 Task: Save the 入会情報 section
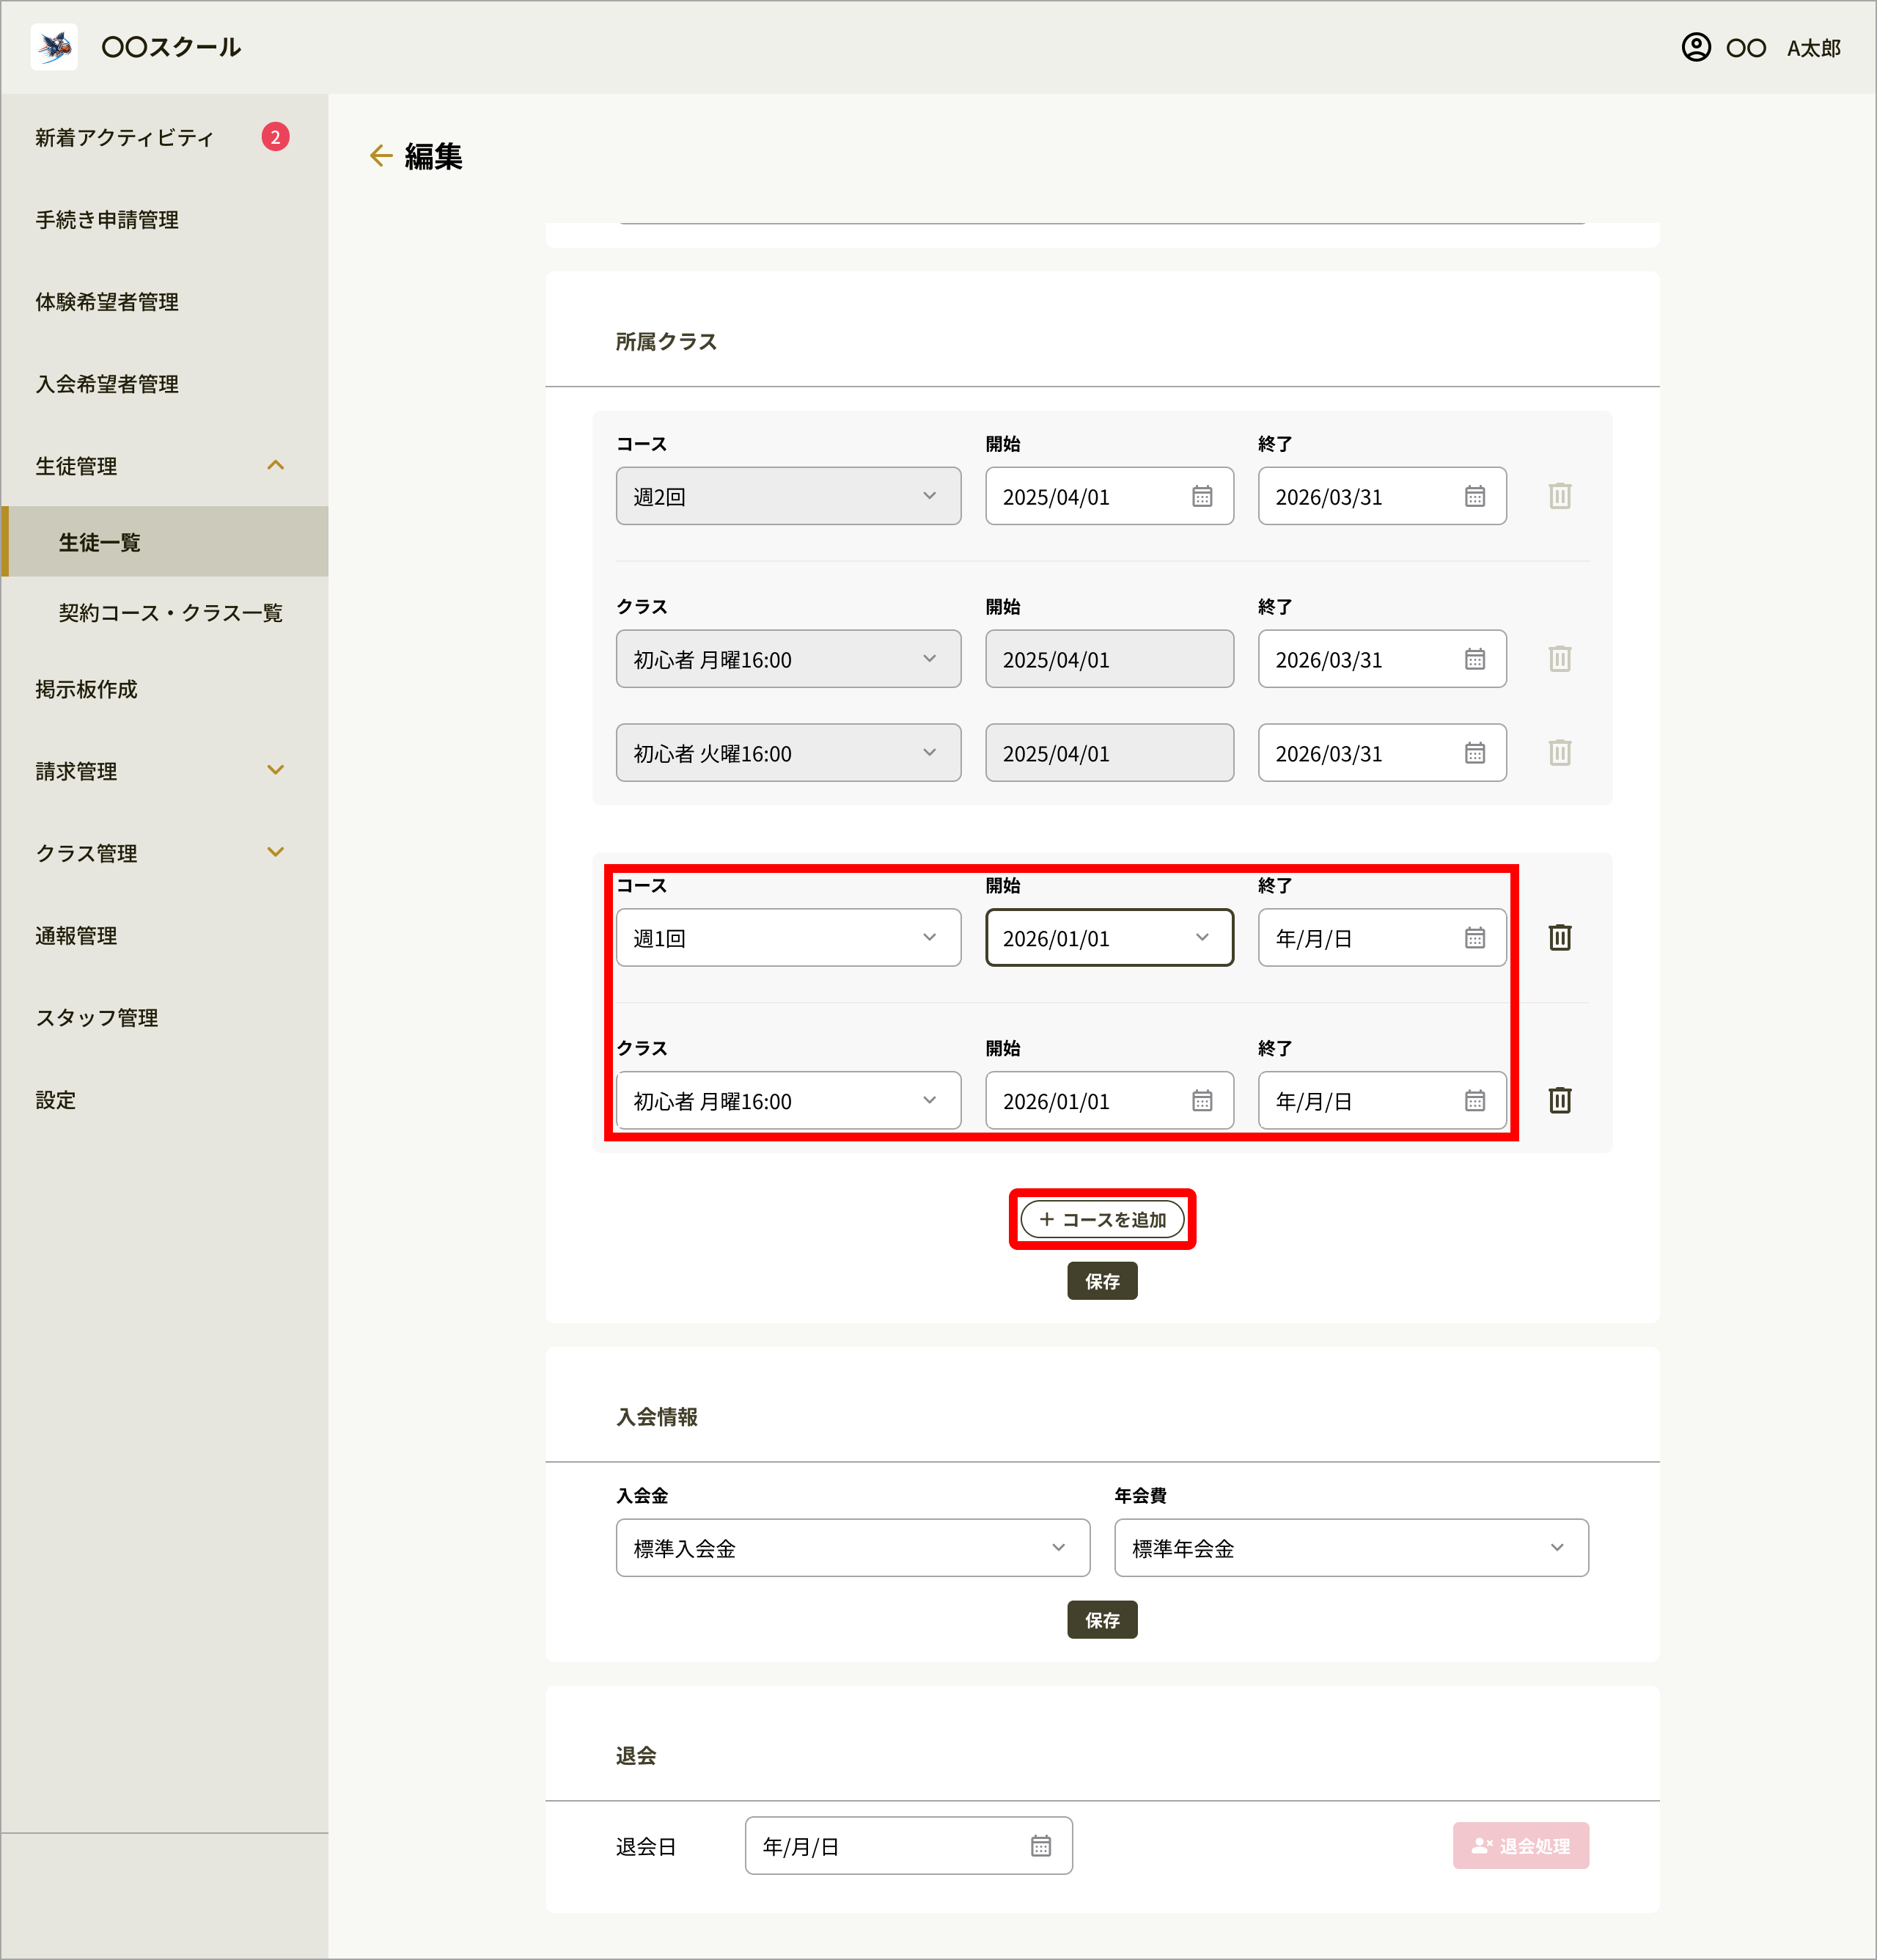(x=1103, y=1621)
